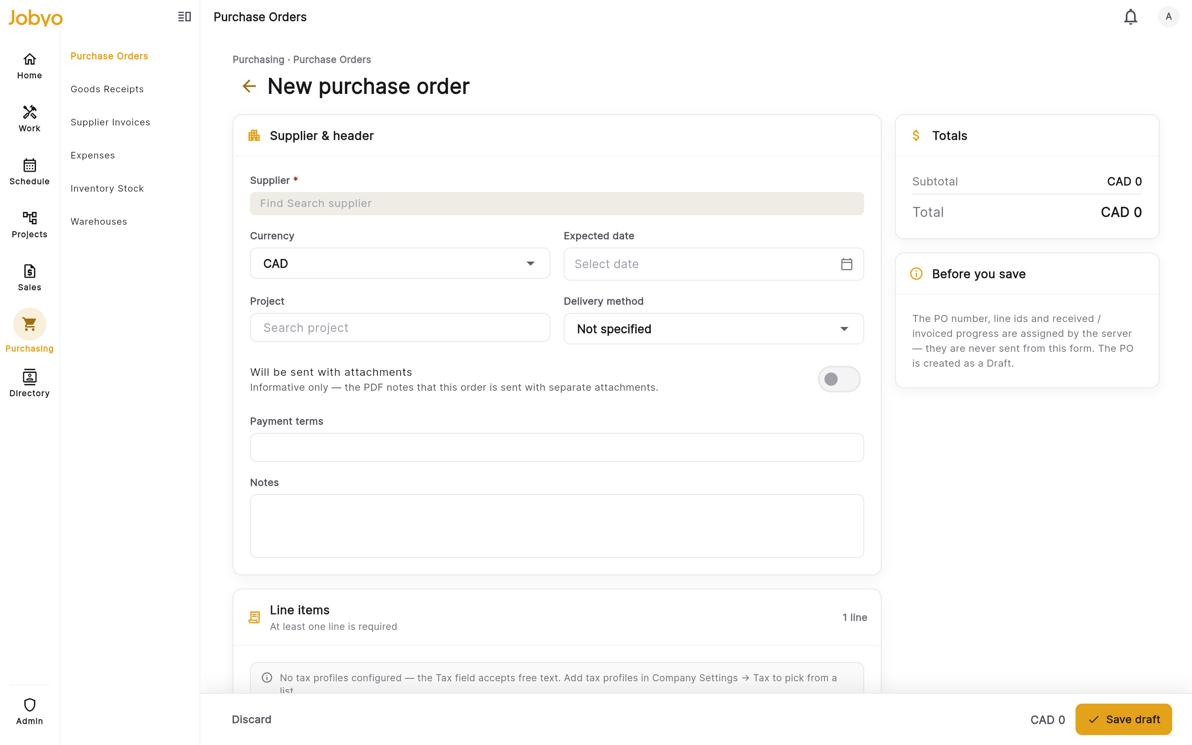Open the Admin shield icon
The image size is (1192, 745).
tap(29, 704)
